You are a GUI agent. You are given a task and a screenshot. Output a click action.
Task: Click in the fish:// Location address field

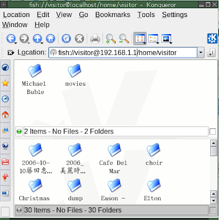[x=123, y=53]
